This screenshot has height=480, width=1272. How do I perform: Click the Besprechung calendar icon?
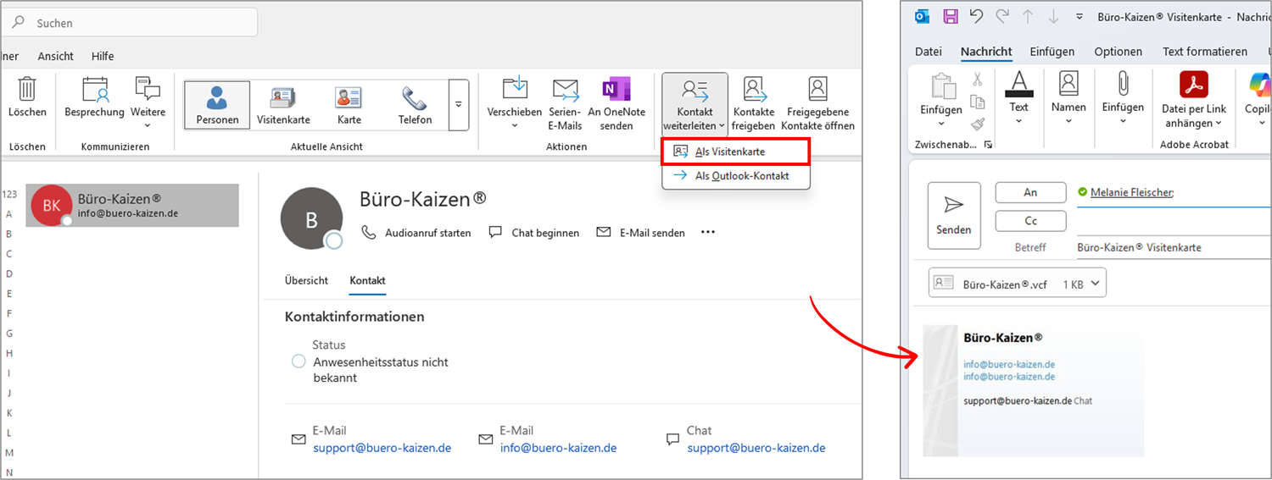[x=94, y=91]
